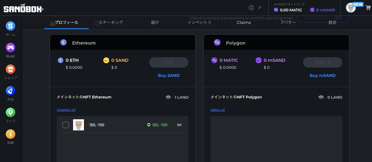This screenshot has height=162, width=372.
Task: Switch to the アバター tab
Action: click(288, 23)
